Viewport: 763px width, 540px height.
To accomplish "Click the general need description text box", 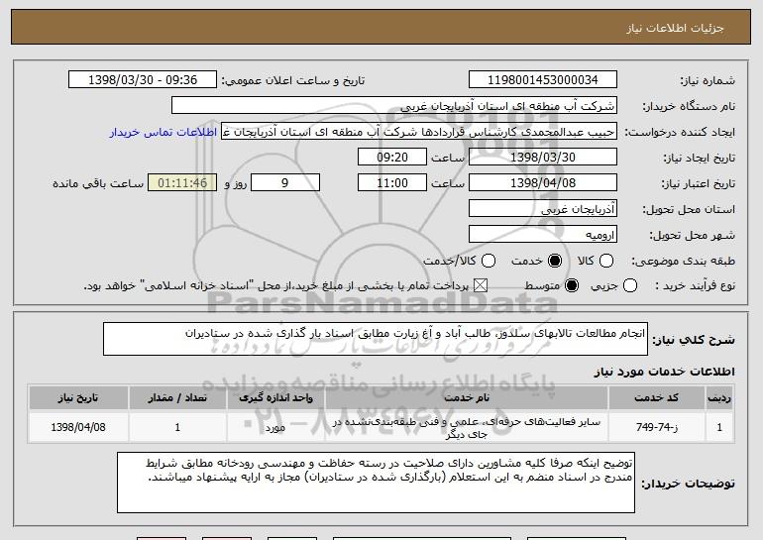I will pos(376,339).
